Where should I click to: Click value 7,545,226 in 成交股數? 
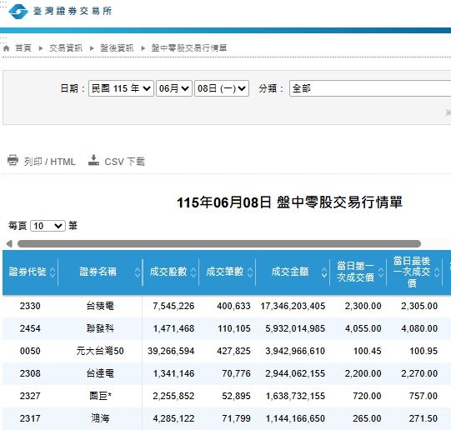173,306
